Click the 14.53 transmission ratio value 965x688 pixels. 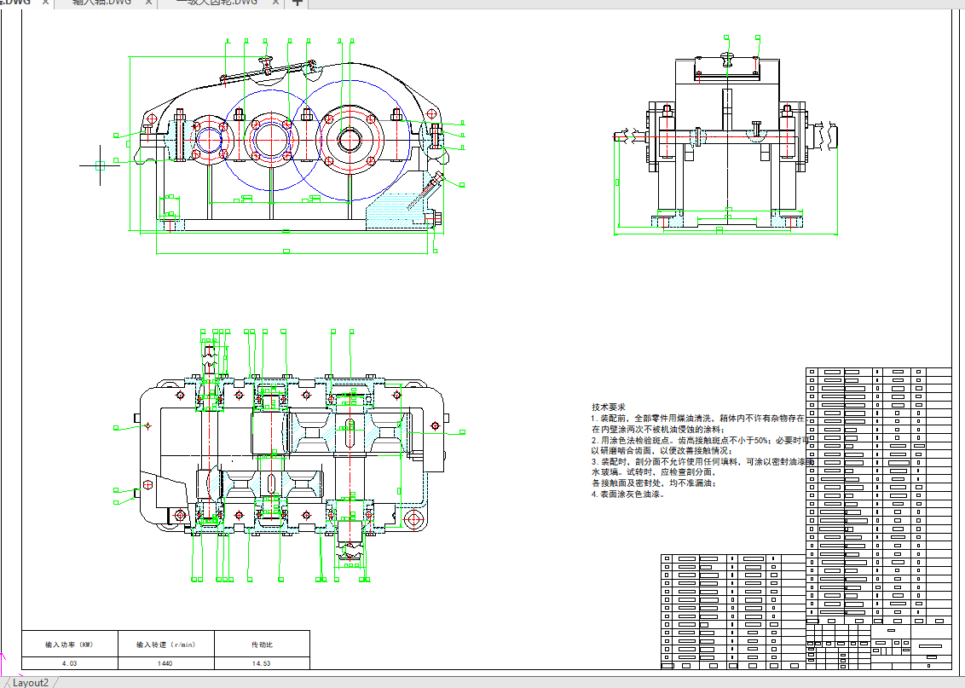262,662
